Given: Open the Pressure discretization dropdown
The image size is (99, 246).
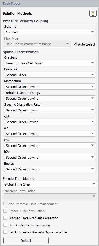Looking at the screenshot, I should tap(50, 75).
